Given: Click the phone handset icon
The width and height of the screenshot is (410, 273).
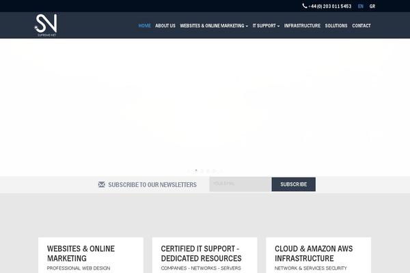Looking at the screenshot, I should (304, 5).
